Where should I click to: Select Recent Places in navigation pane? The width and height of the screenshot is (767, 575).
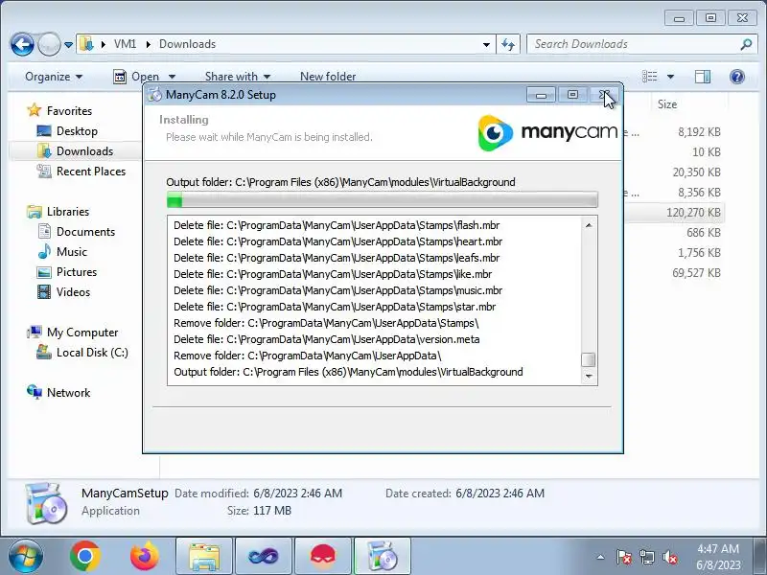coord(91,172)
